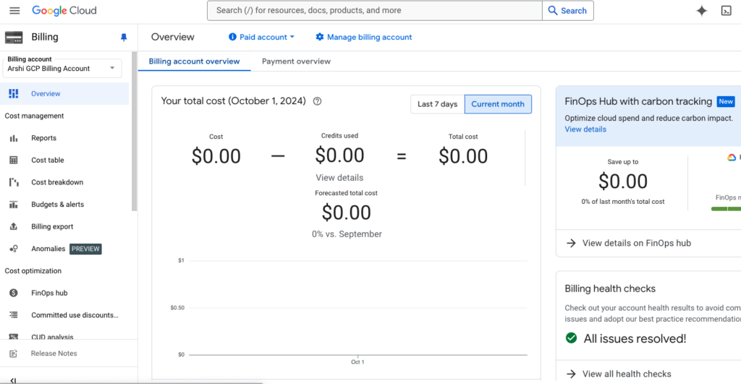Image resolution: width=741 pixels, height=384 pixels.
Task: Click View details on FinOps hub
Action: click(637, 243)
